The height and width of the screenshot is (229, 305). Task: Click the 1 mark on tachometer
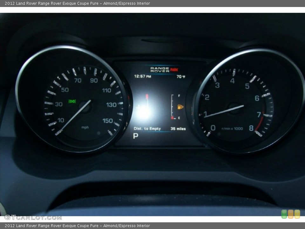coord(205,114)
